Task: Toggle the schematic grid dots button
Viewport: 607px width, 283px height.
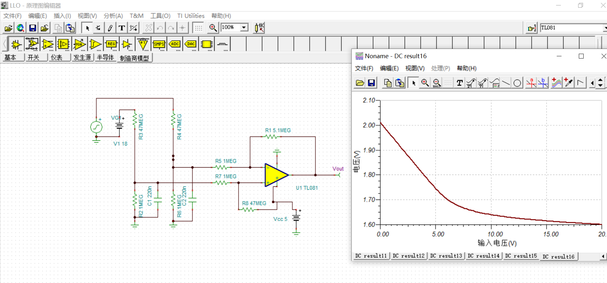Action: coord(198,28)
